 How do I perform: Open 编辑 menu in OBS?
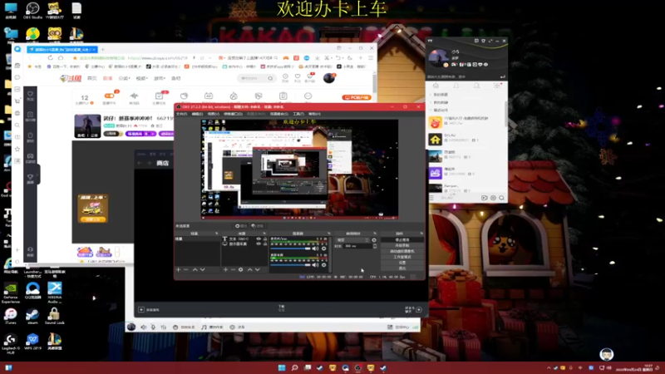[x=197, y=114]
